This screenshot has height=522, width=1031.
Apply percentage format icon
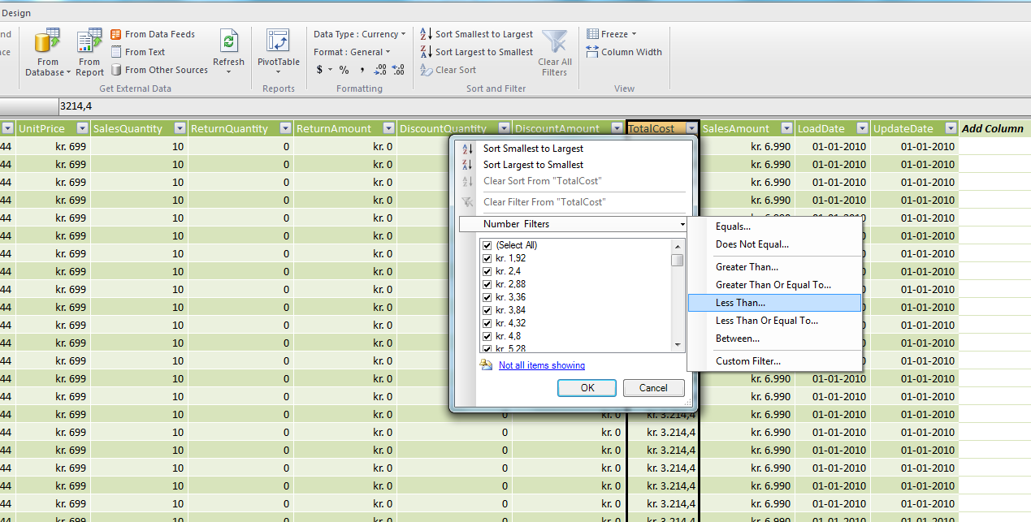tap(343, 70)
